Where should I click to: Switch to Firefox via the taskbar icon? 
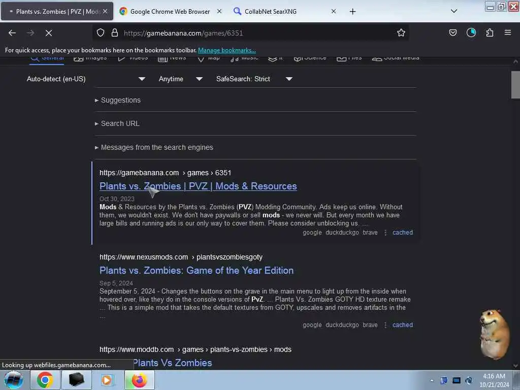(139, 380)
